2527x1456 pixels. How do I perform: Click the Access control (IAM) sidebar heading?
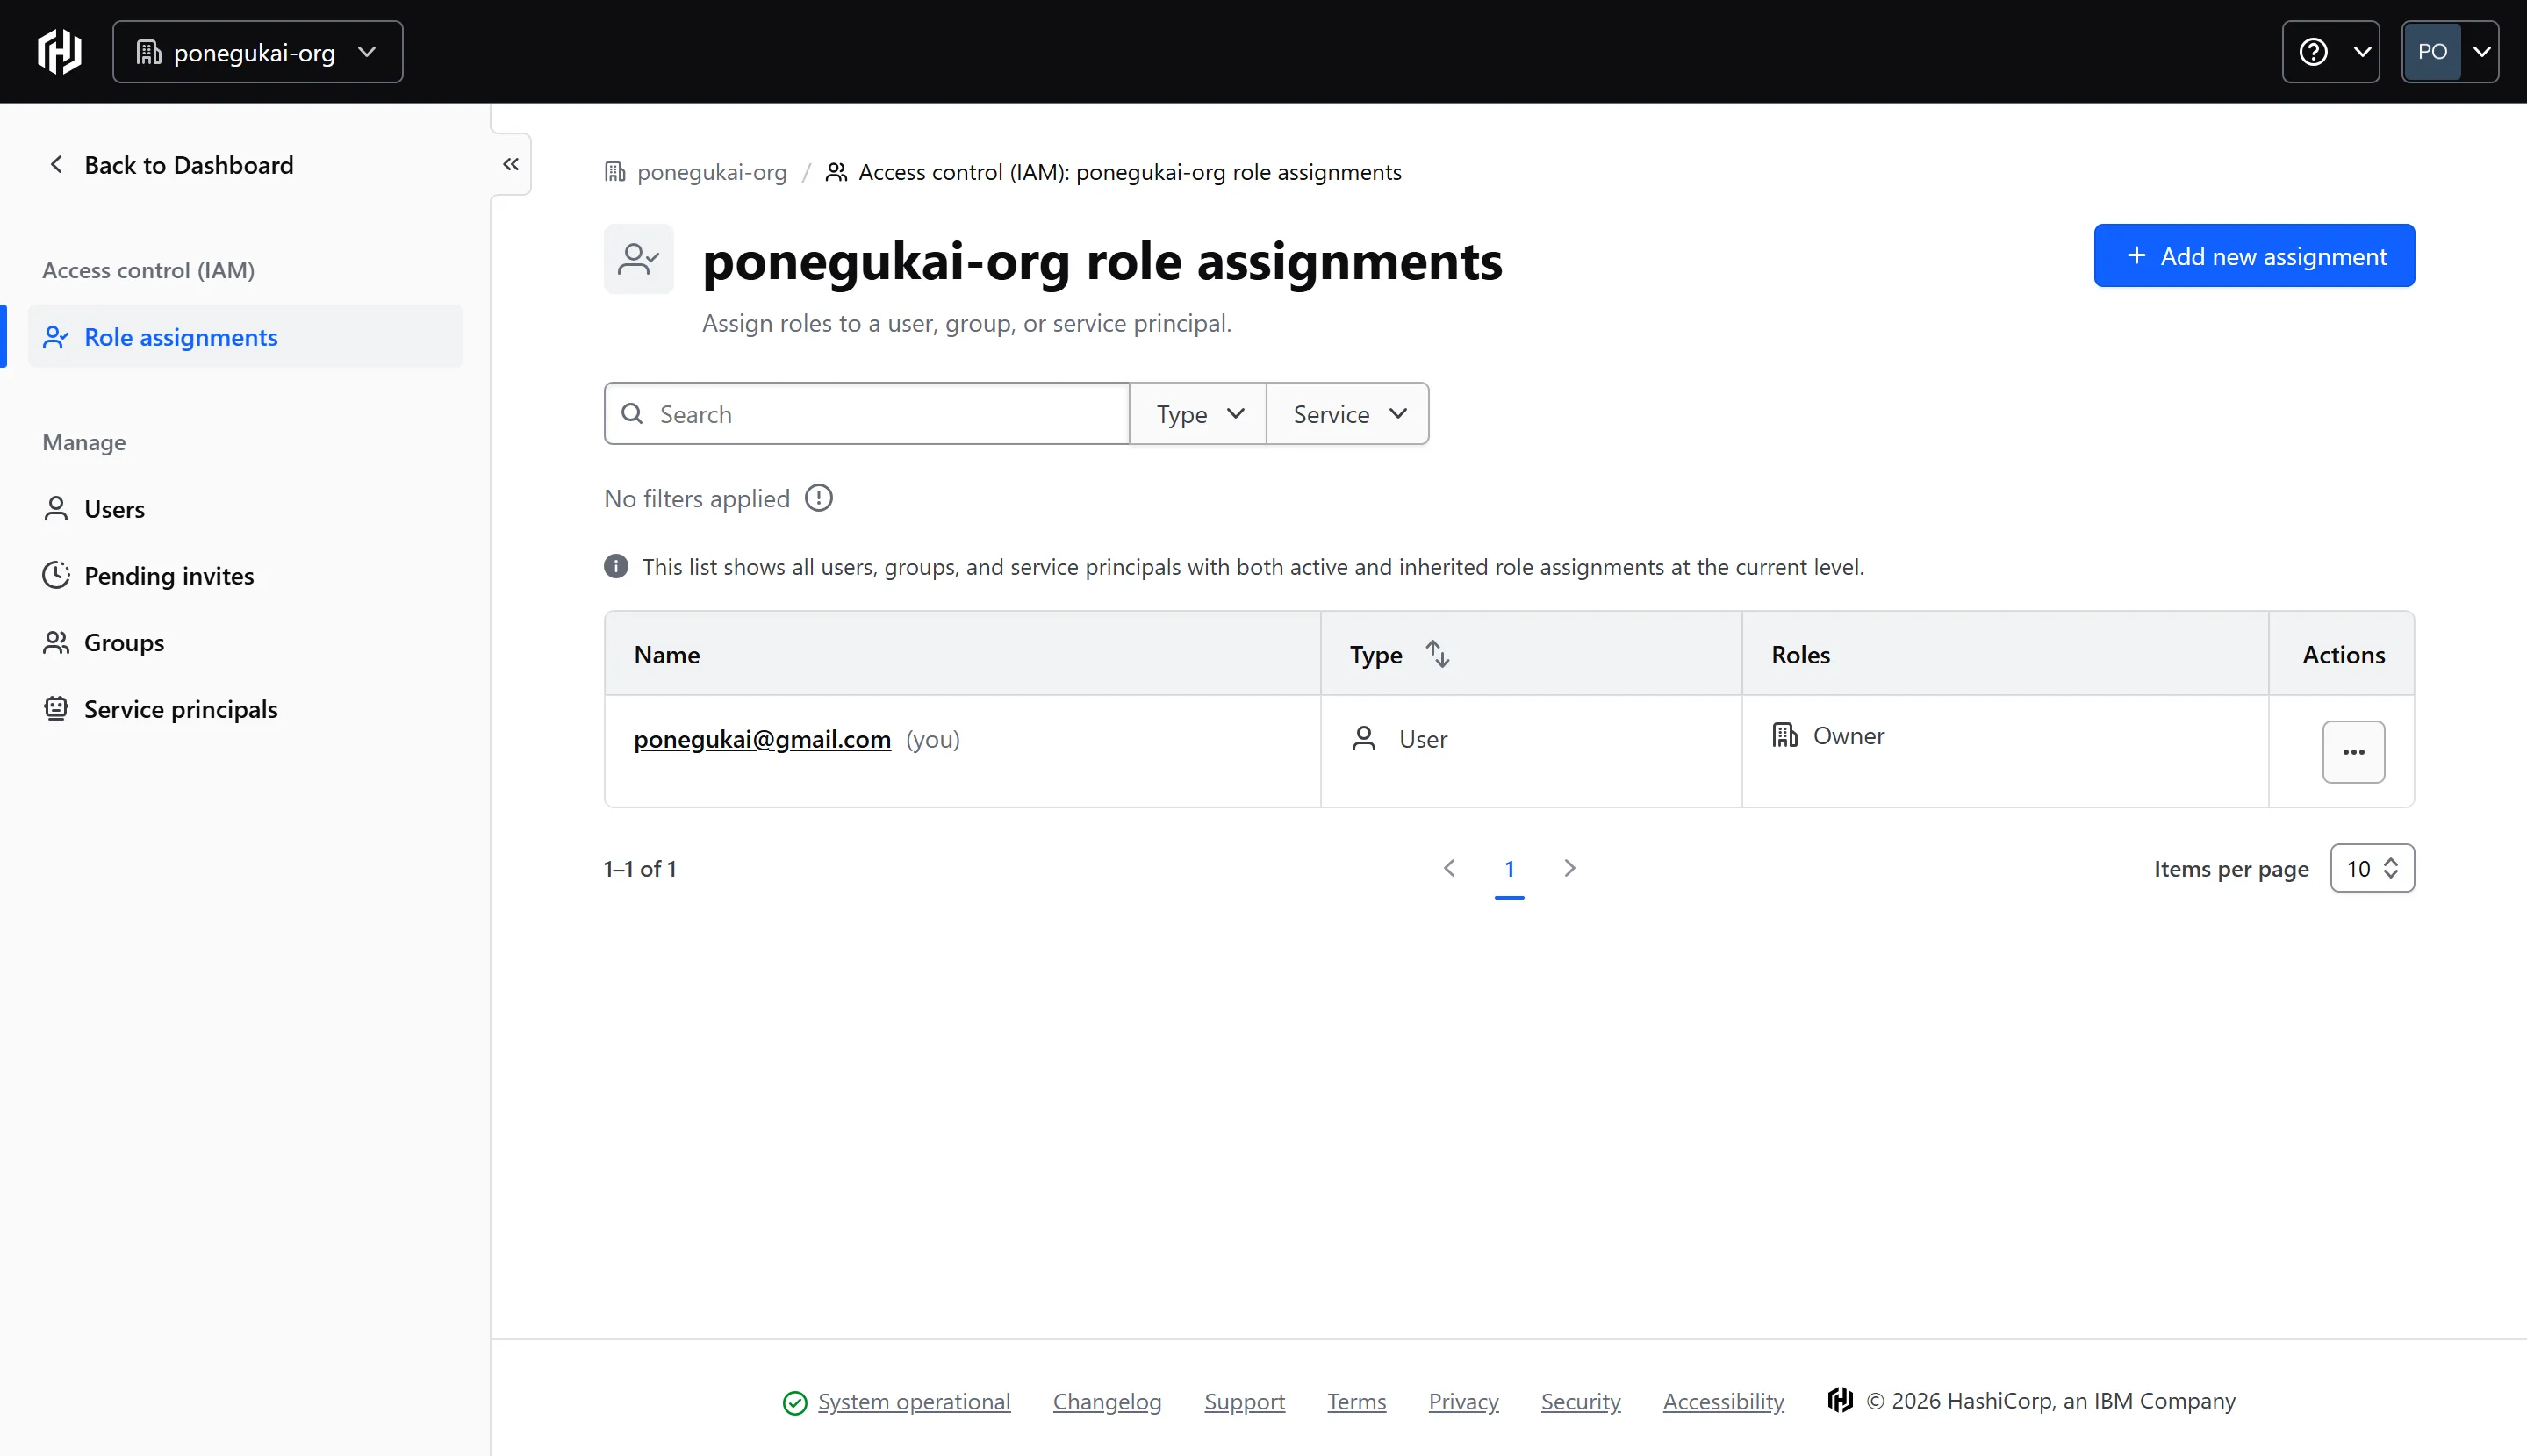pyautogui.click(x=148, y=270)
